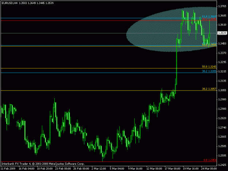Viewport: 228px width, 171px height.
Task: Click the 2 Mar 12:00 time label
Action: 99,169
